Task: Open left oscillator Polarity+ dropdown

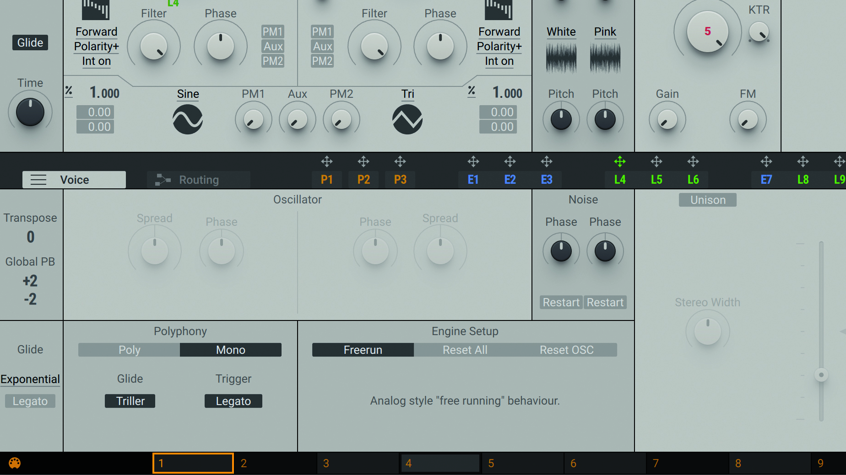Action: [x=96, y=46]
